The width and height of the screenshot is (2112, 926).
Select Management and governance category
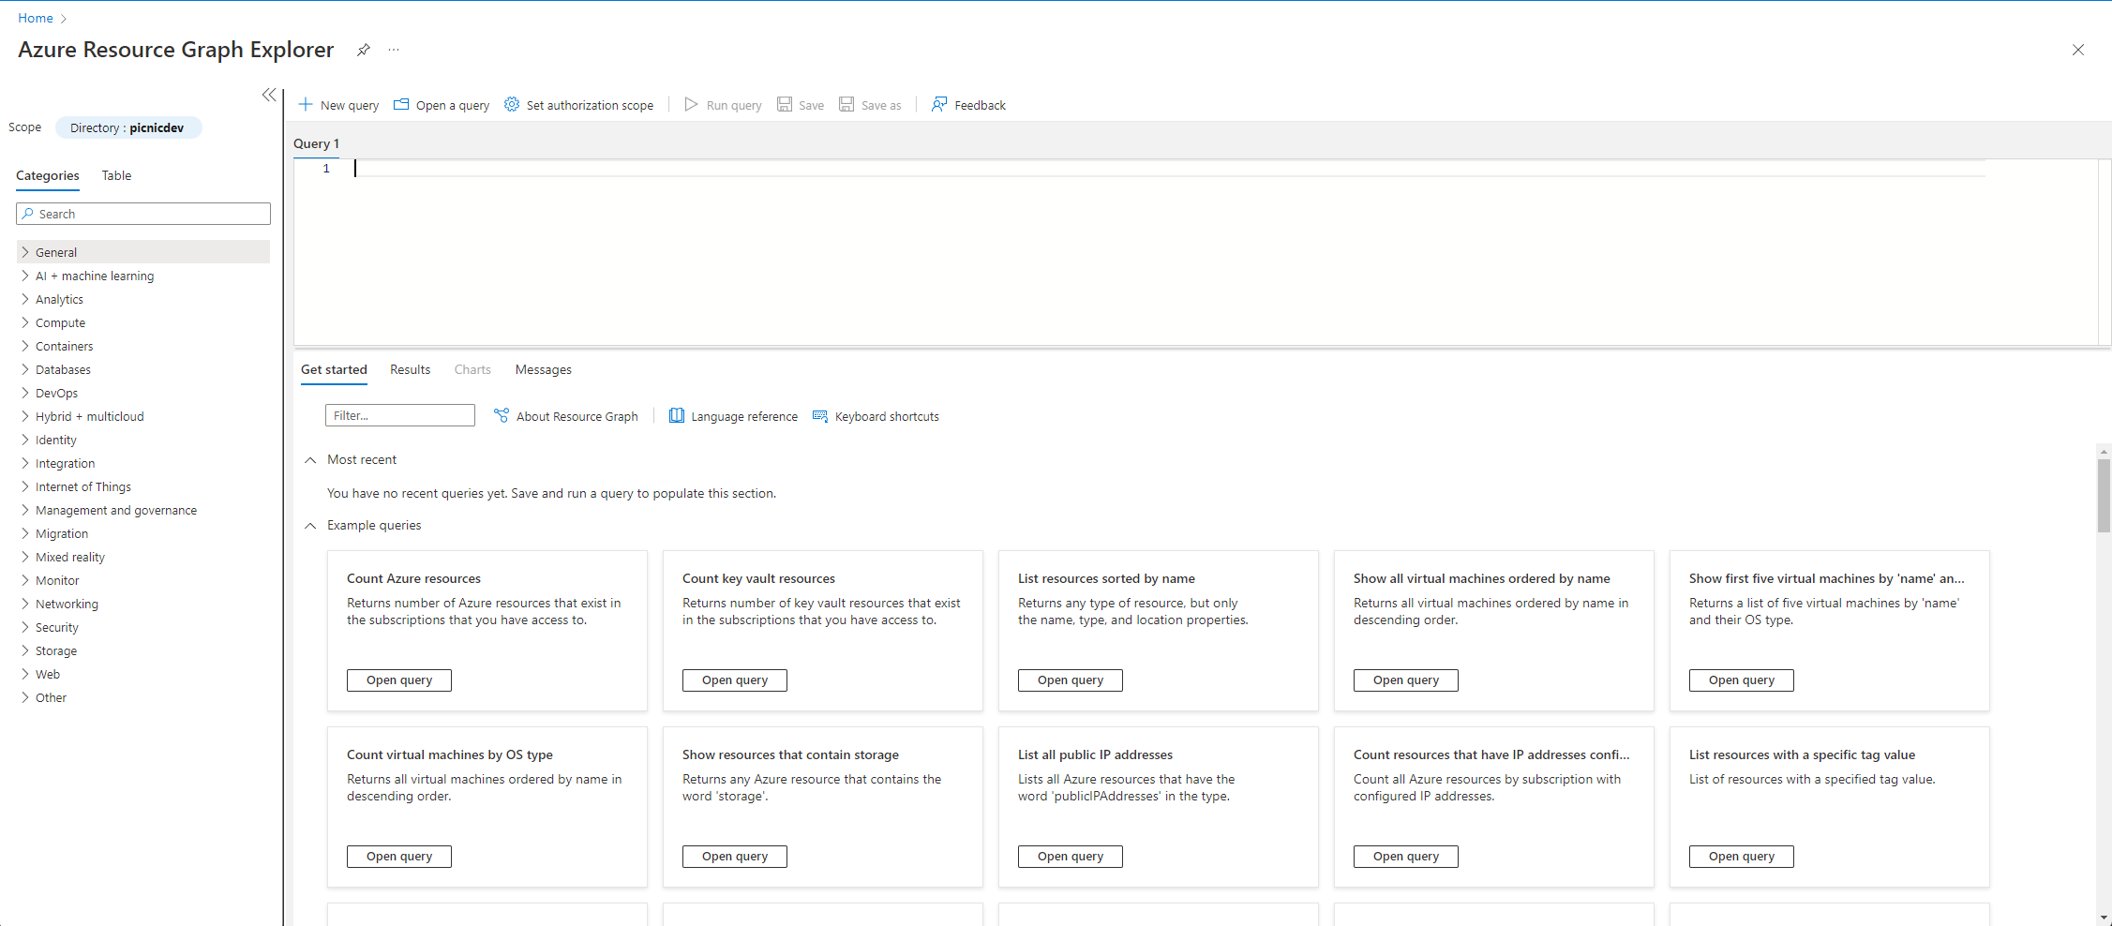click(143, 510)
